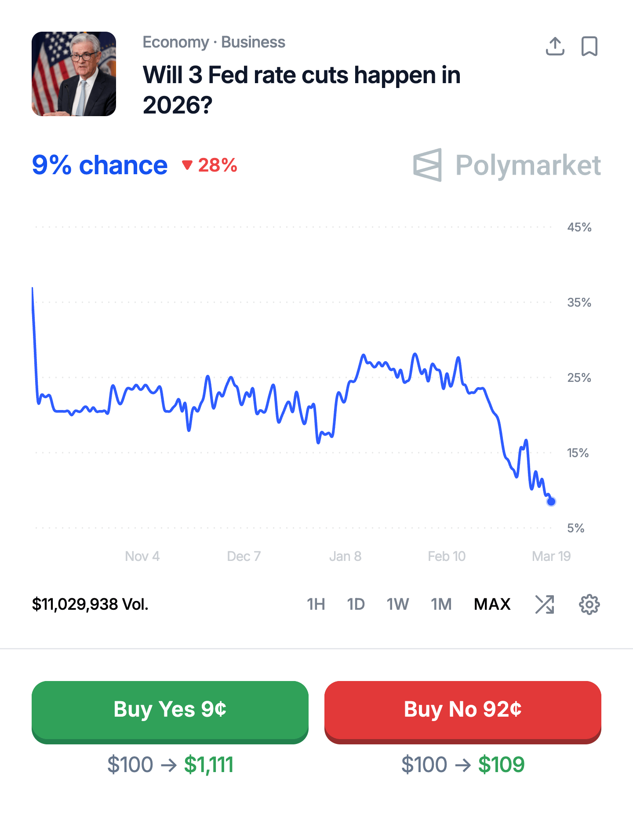Select the 1H time range
This screenshot has height=813, width=633.
(x=316, y=604)
